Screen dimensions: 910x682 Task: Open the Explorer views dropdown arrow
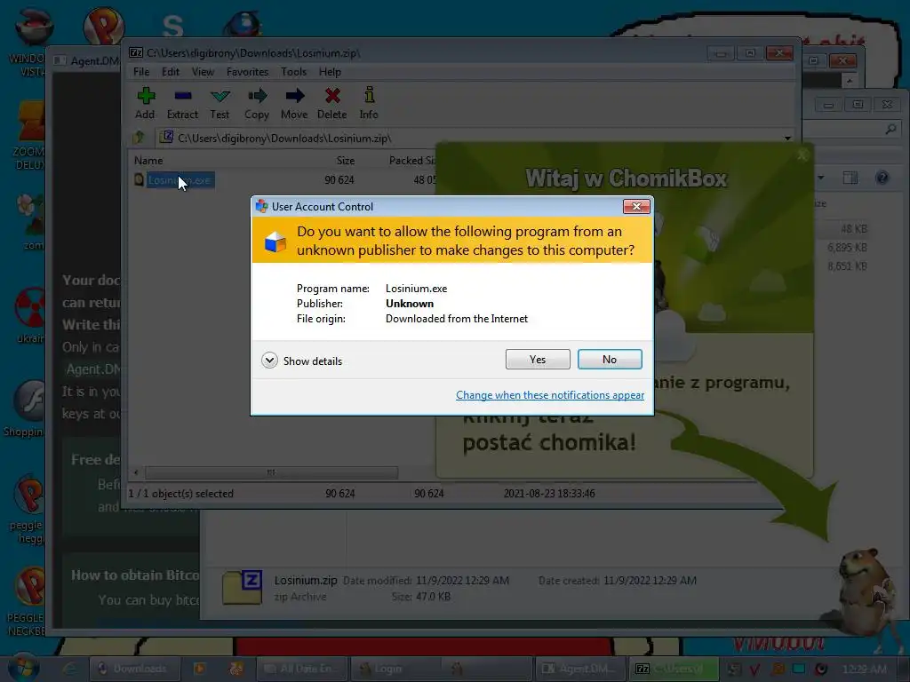(x=820, y=178)
